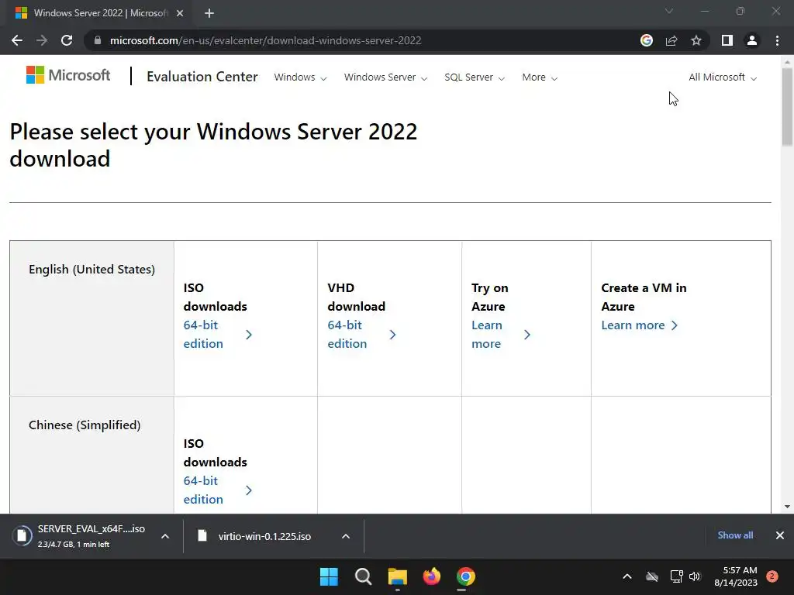Open the Chrome profile menu

point(752,40)
